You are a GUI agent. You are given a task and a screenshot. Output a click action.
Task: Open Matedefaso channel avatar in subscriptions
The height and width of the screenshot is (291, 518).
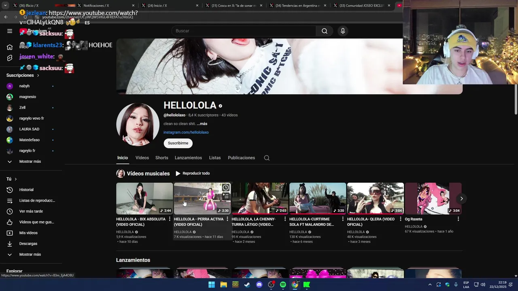click(x=10, y=140)
